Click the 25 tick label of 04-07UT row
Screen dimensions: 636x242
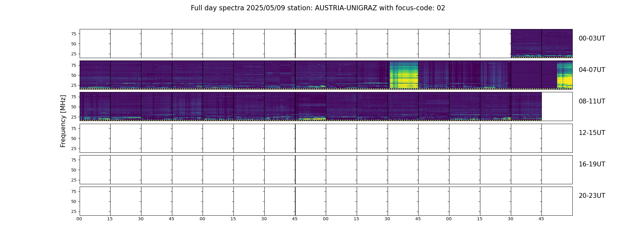(x=74, y=85)
